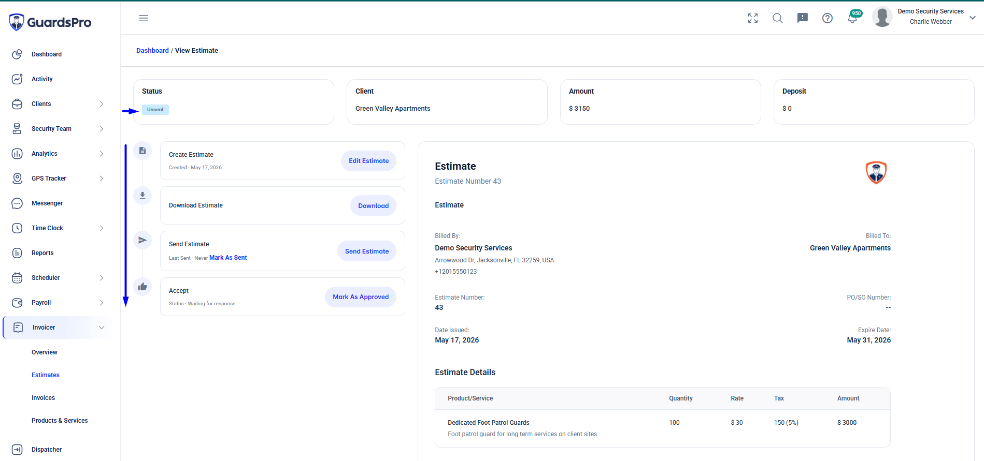Screen dimensions: 984x461
Task: Enter fullscreen mode via expand icon
Action: click(753, 18)
